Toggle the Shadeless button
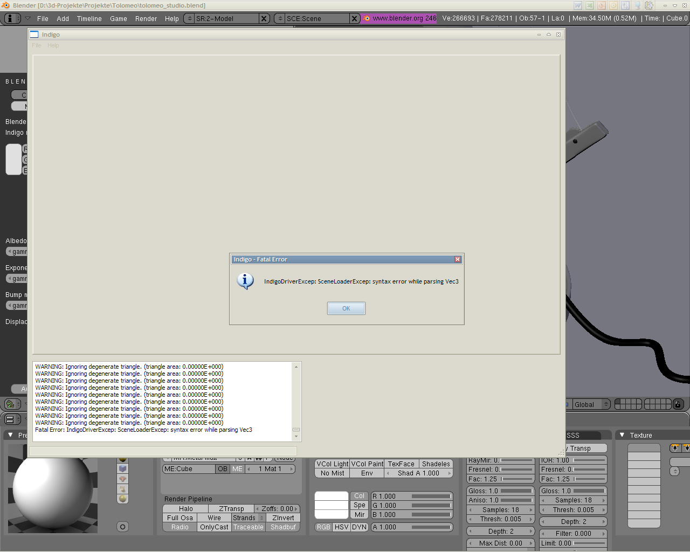Screen dimensions: 690x552 pyautogui.click(x=436, y=464)
